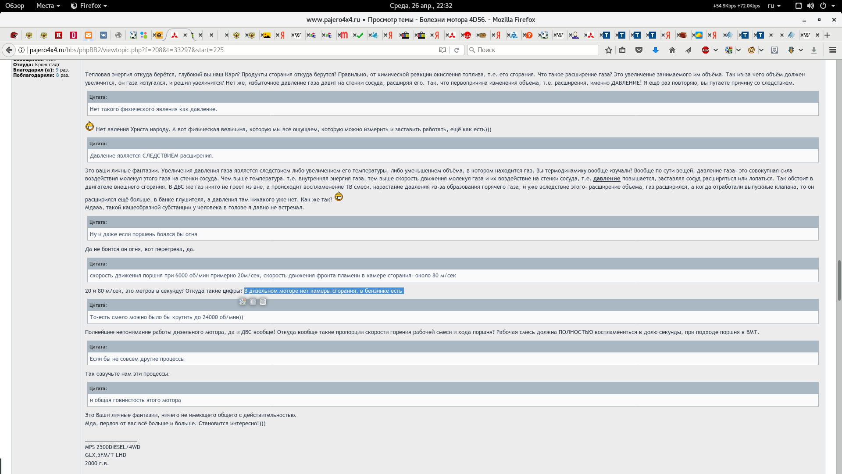Click the page vertical scrollbar thumb
This screenshot has width=842, height=474.
839,281
